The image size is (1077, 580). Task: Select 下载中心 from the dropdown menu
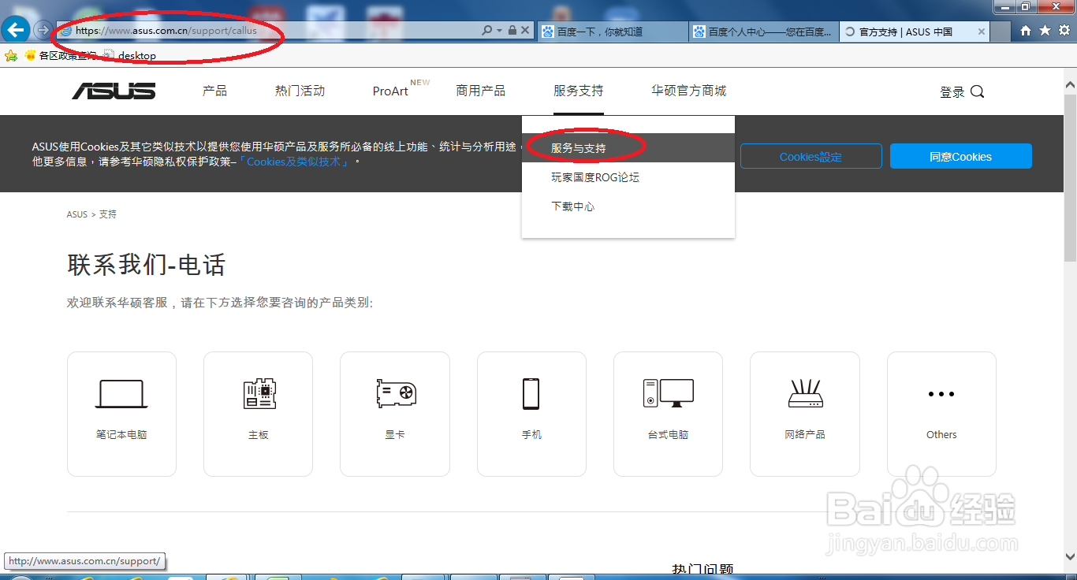click(572, 206)
